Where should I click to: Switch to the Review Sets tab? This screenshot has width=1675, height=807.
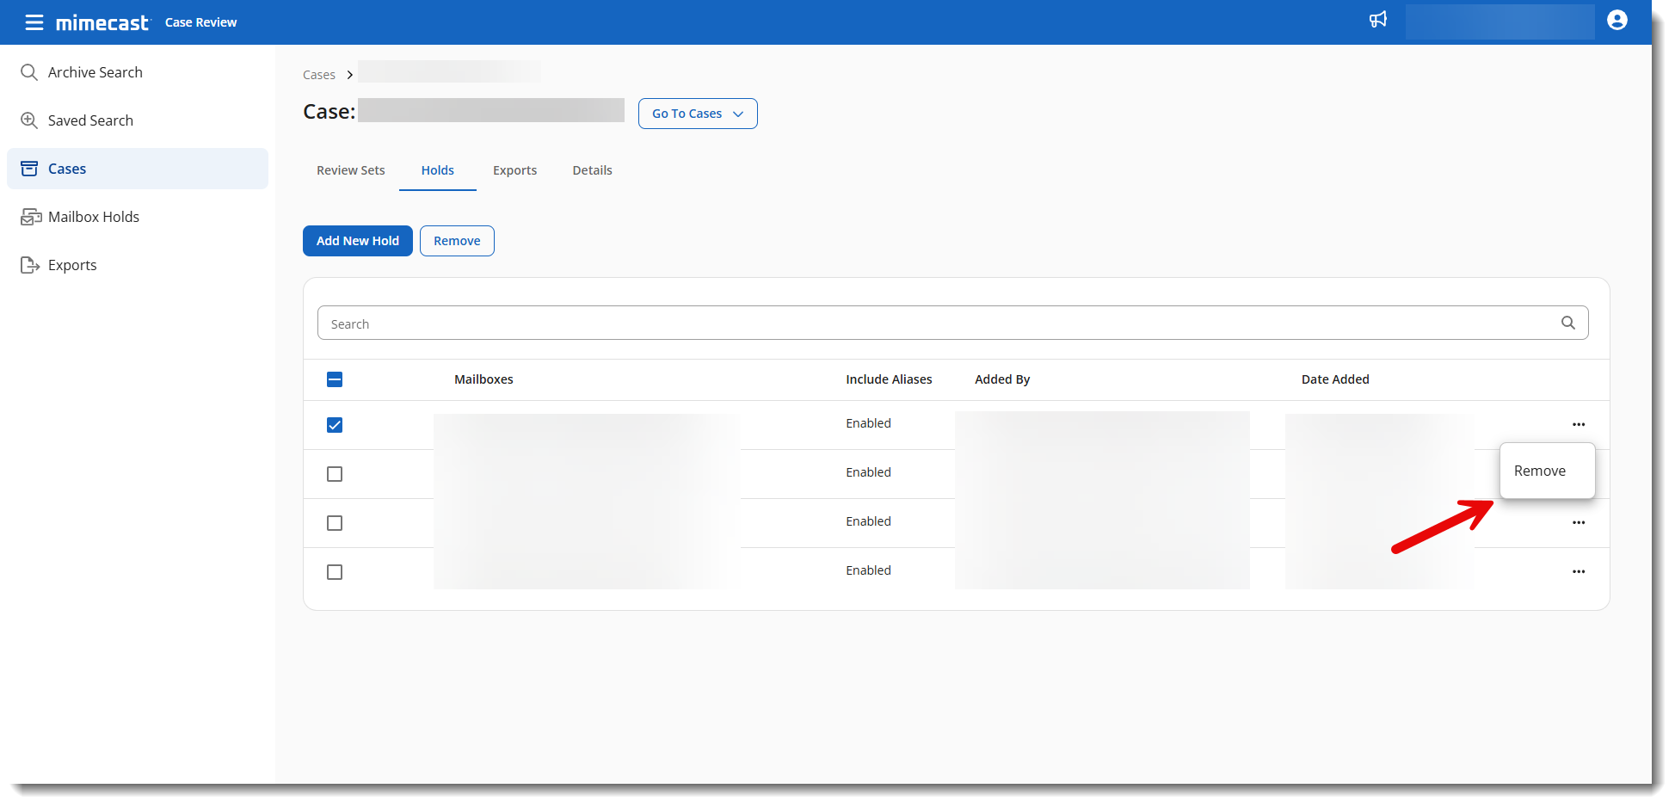pos(350,170)
